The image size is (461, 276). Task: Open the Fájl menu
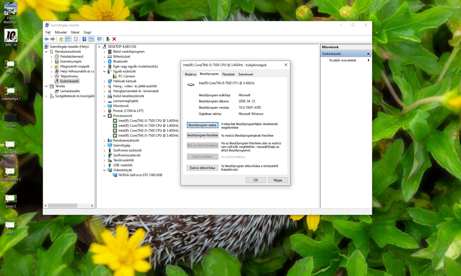tap(48, 32)
